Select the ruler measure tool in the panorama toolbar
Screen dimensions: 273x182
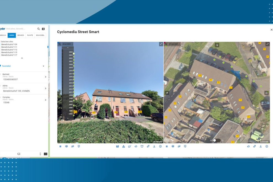(148, 146)
